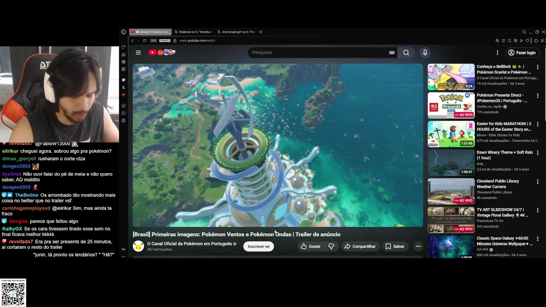Open more actions ellipsis under video
Image resolution: width=546 pixels, height=307 pixels.
coord(418,246)
